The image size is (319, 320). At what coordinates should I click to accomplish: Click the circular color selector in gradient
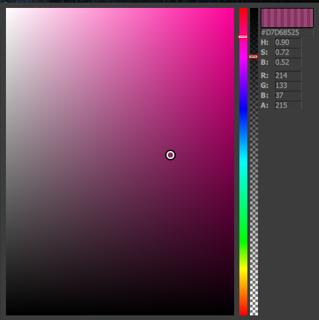click(170, 155)
